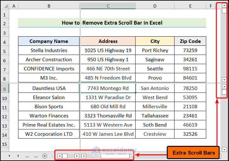Select zip code cell '53095'
This screenshot has width=229, height=161.
coord(190,97)
